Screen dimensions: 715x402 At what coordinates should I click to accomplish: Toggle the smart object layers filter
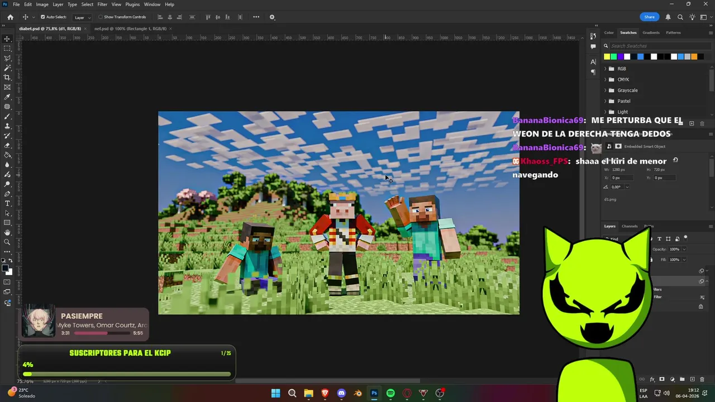(x=677, y=239)
